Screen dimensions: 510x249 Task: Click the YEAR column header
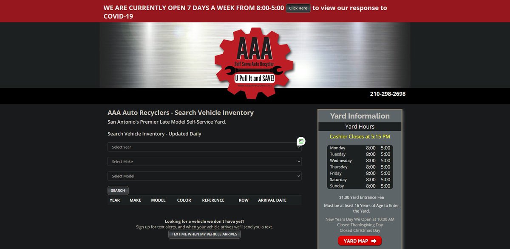coord(115,200)
